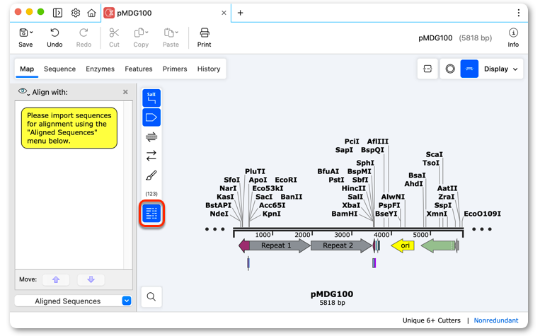Click the Save icon in toolbar
Image resolution: width=540 pixels, height=336 pixels.
point(25,33)
